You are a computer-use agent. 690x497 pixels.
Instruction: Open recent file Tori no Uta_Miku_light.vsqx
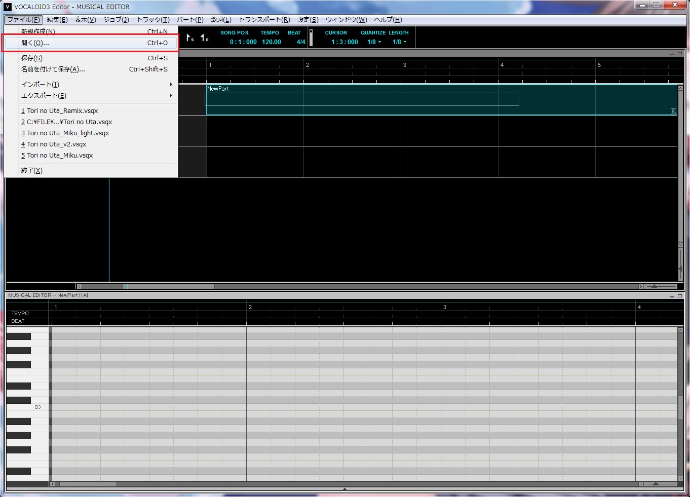pyautogui.click(x=91, y=133)
